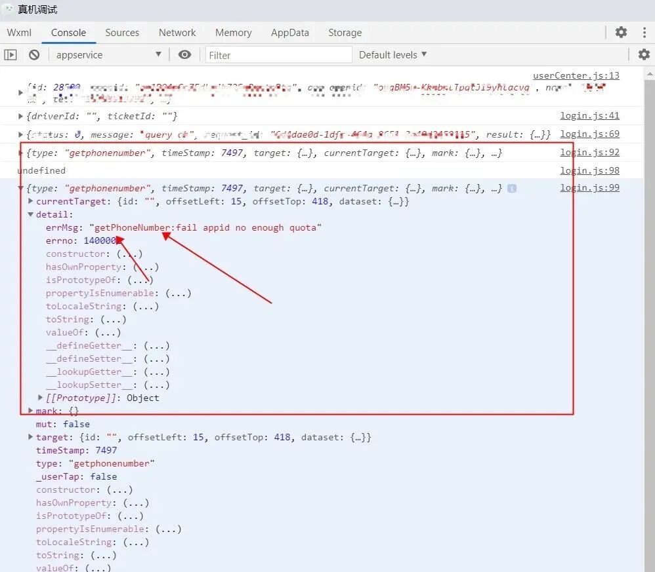Viewport: 655px width, 572px height.
Task: Open login.js:69 source link
Action: [589, 134]
